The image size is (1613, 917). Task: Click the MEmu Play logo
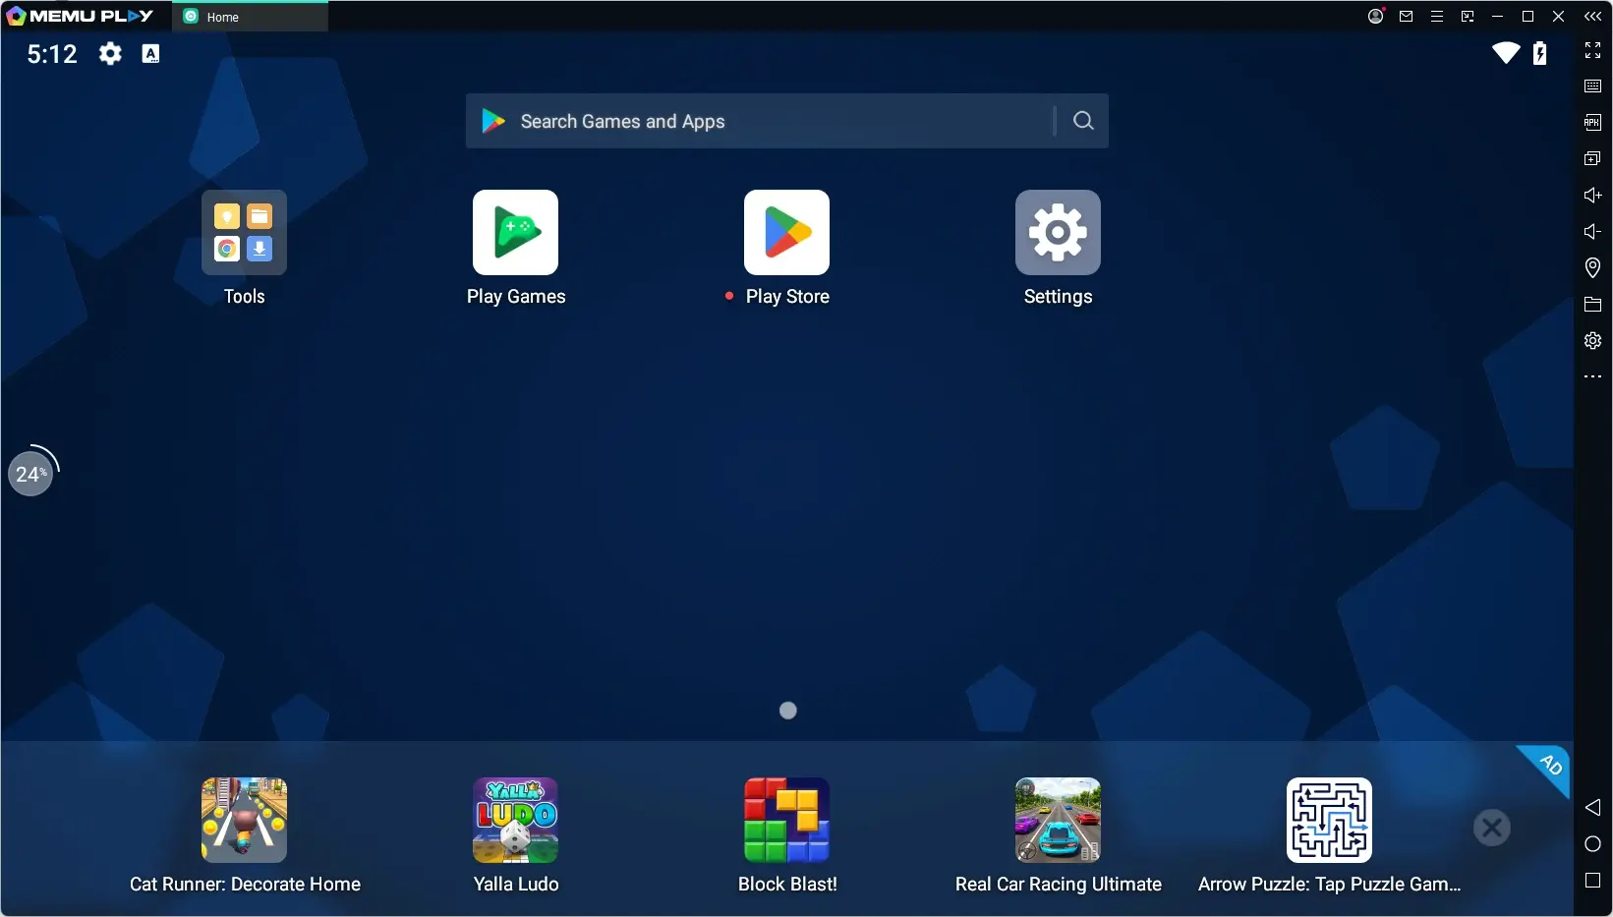tap(81, 16)
